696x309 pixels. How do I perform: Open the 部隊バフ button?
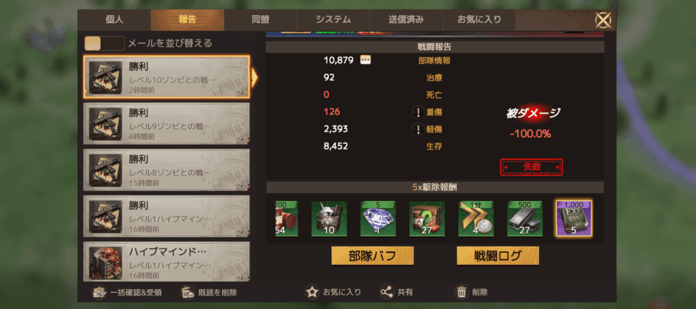tap(372, 256)
